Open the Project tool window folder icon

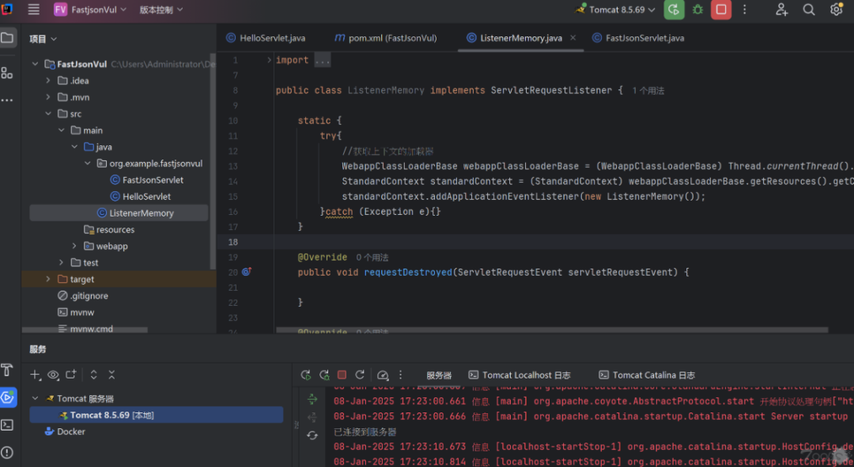tap(7, 38)
